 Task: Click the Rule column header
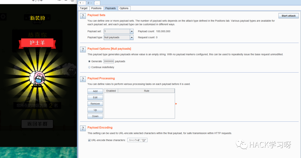[x=147, y=91]
